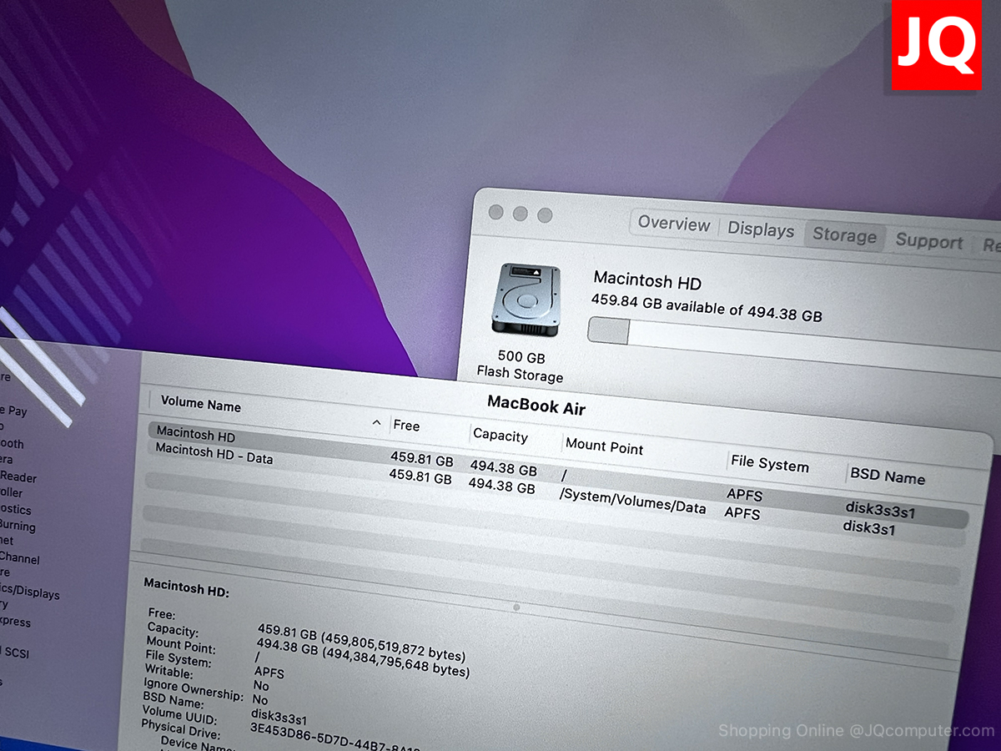Select the Storage tab

(x=844, y=235)
